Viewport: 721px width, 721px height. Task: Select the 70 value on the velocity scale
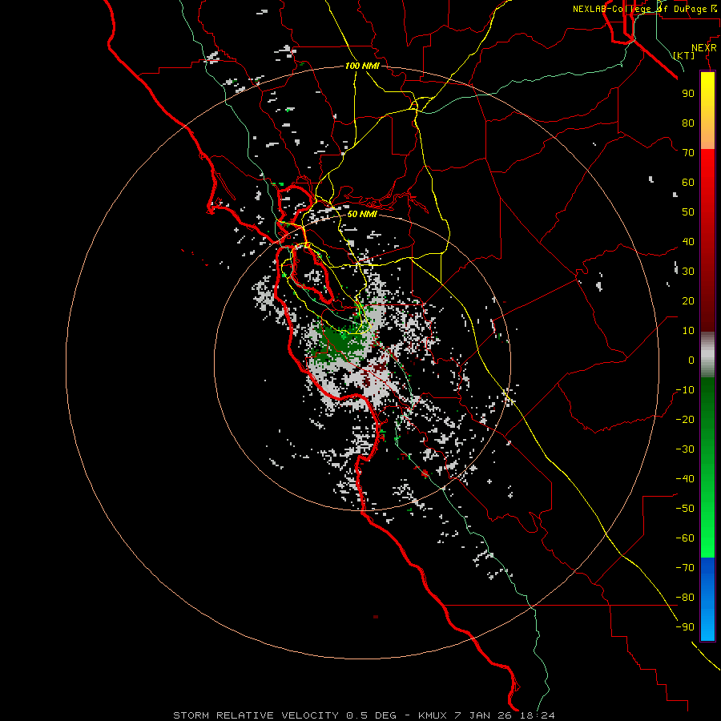pos(688,153)
